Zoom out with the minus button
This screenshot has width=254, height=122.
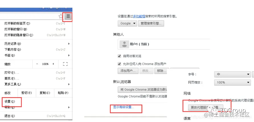[37, 64]
